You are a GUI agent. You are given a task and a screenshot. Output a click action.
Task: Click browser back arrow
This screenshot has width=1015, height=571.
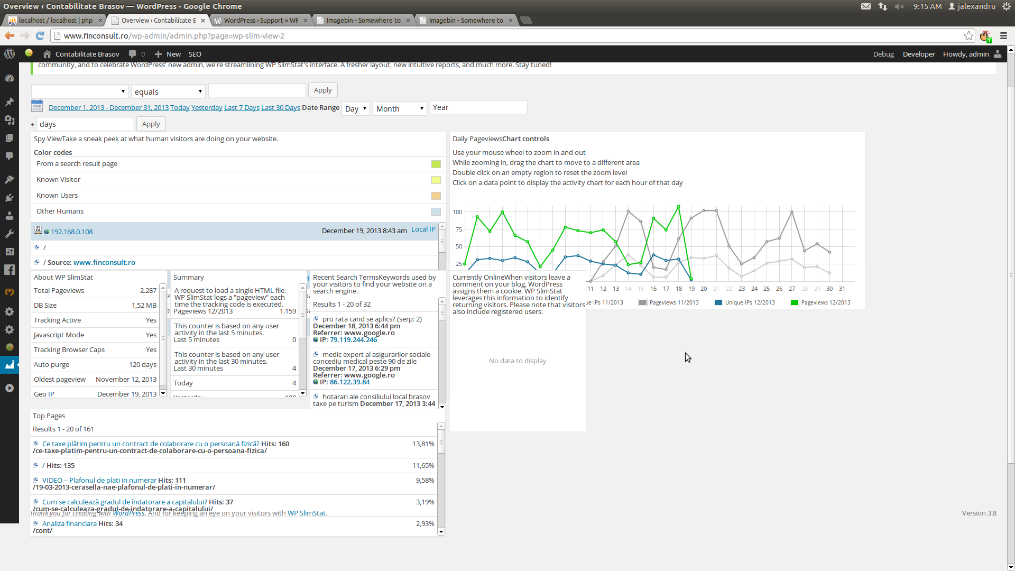coord(10,35)
